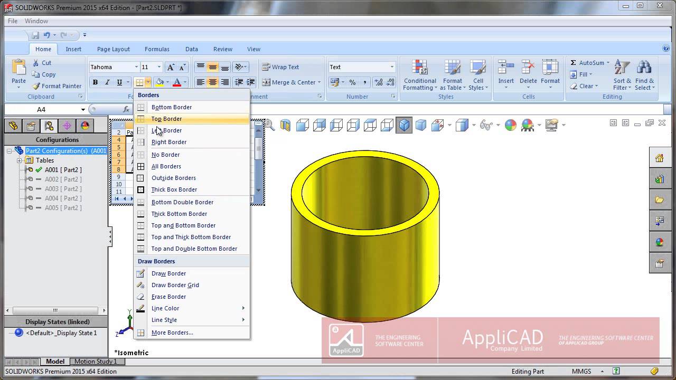Expand the Tables node in configuration tree
This screenshot has width=676, height=380.
click(20, 160)
